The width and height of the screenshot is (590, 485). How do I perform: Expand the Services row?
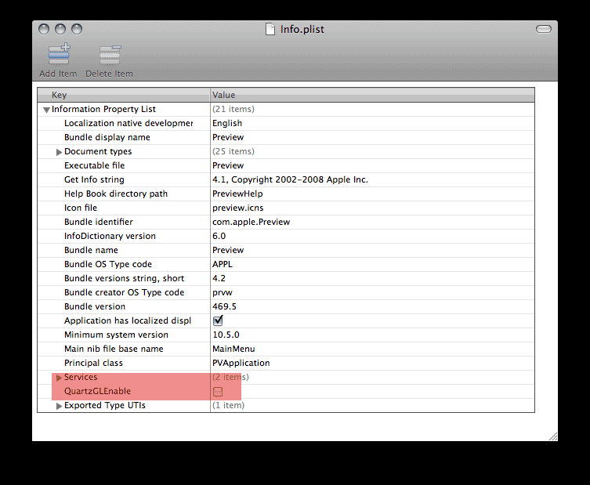[59, 378]
